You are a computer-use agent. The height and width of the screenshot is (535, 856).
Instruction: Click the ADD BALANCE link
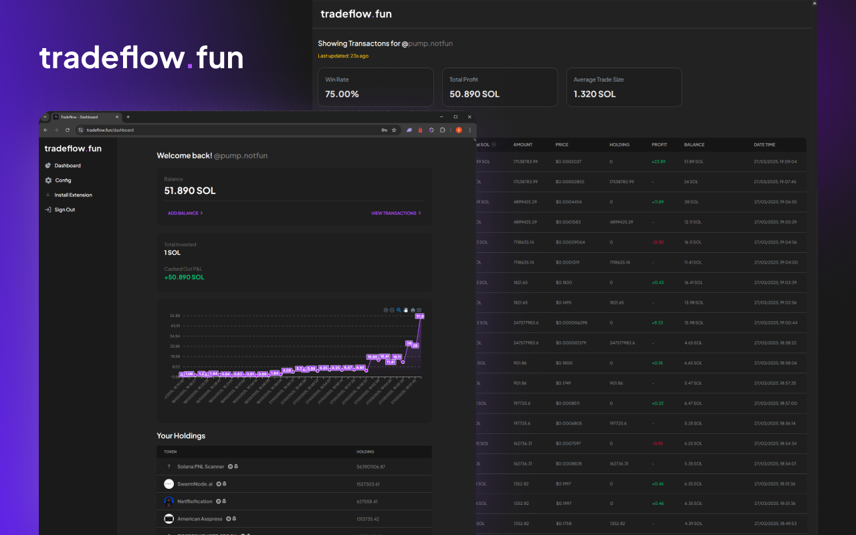(185, 213)
